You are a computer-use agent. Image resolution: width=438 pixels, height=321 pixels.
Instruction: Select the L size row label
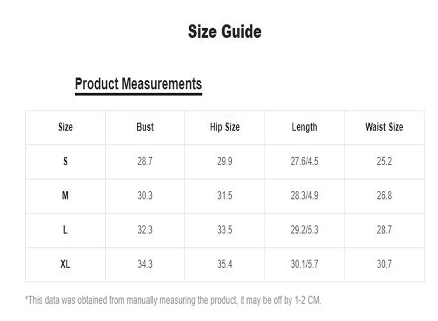click(x=65, y=230)
